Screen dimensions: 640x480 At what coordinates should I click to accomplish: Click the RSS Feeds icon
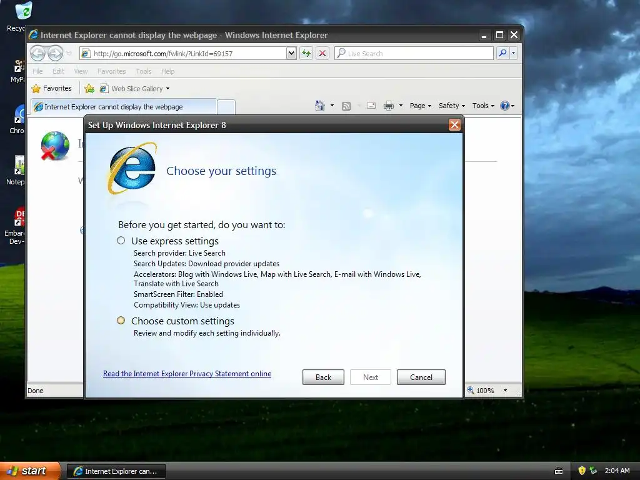click(346, 106)
